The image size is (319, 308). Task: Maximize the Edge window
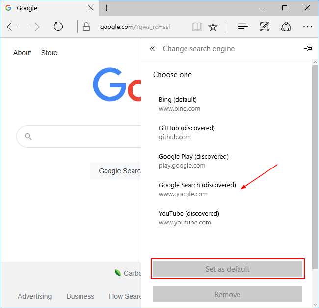click(x=285, y=8)
